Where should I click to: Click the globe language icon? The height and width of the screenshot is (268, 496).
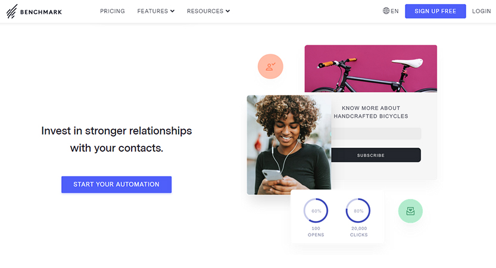[386, 11]
